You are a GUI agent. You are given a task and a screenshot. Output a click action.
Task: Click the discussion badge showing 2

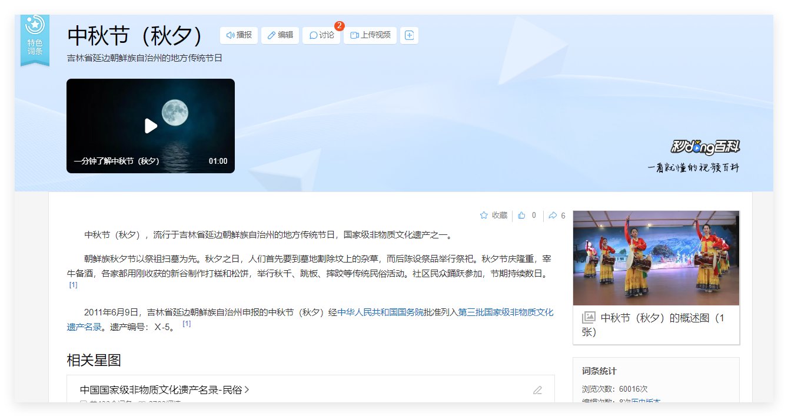click(x=340, y=26)
